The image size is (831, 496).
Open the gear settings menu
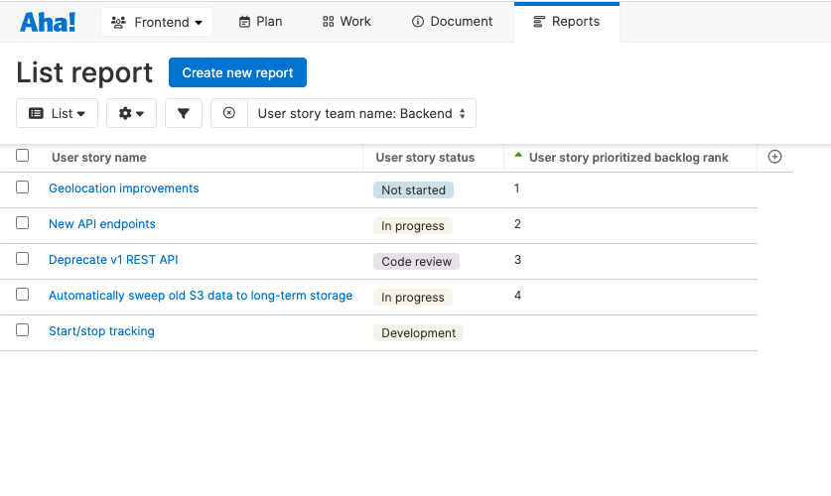click(131, 113)
